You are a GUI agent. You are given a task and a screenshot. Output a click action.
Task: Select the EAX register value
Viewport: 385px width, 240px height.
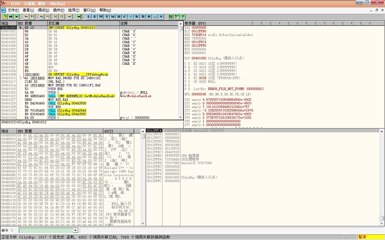(199, 28)
